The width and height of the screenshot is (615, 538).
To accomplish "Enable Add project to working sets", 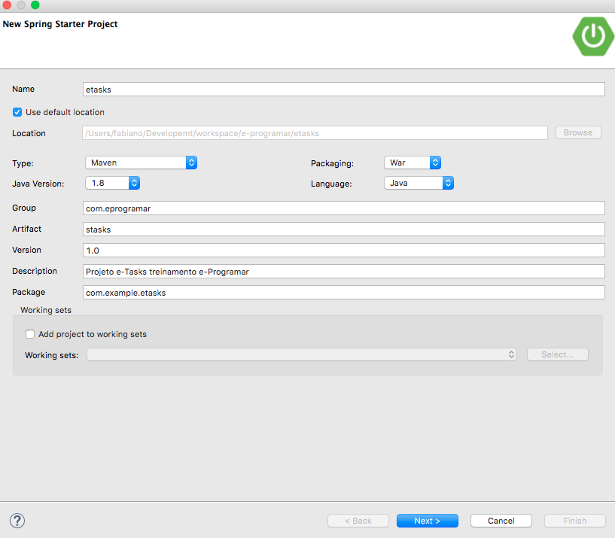I will (30, 334).
